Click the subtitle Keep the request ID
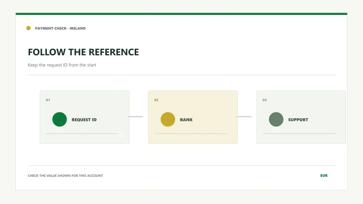 pyautogui.click(x=62, y=65)
